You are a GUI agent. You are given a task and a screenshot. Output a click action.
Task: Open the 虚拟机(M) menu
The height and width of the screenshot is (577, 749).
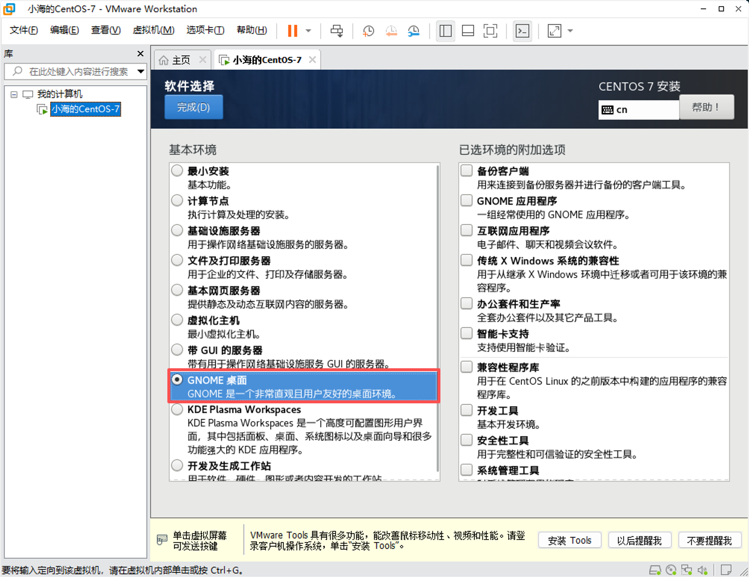[x=154, y=30]
